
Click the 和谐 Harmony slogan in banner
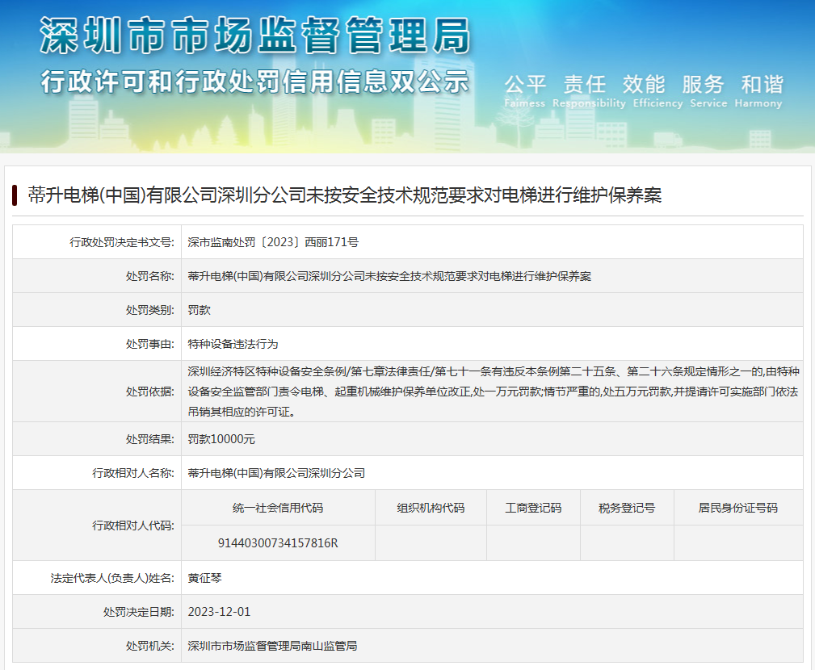[x=758, y=91]
